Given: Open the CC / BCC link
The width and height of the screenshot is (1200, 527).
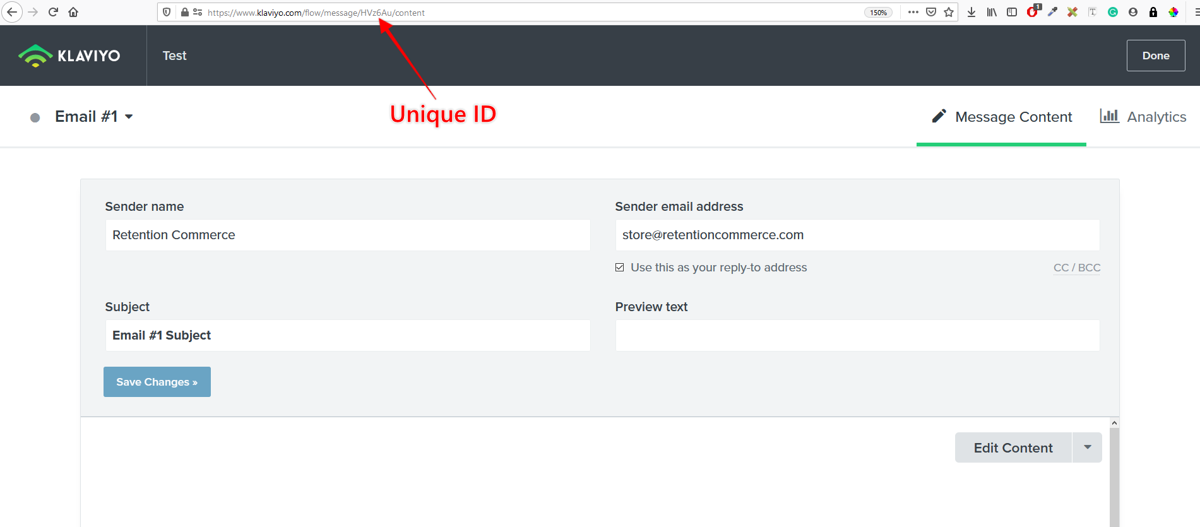Looking at the screenshot, I should coord(1077,268).
